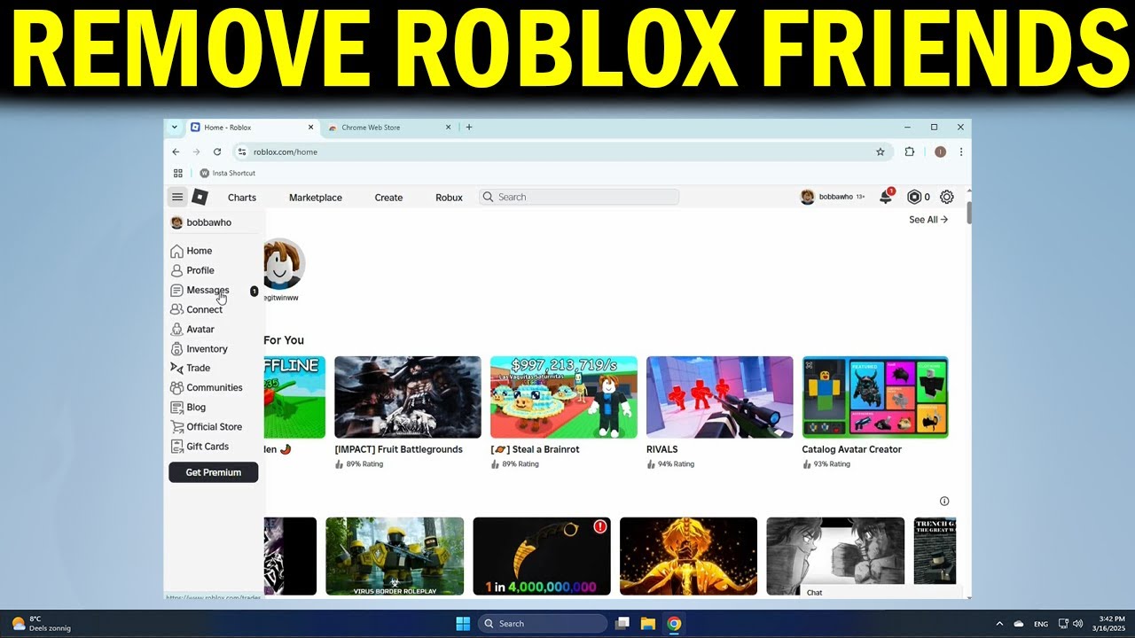Open the Chrome profile avatar icon
The height and width of the screenshot is (638, 1135).
click(x=940, y=152)
